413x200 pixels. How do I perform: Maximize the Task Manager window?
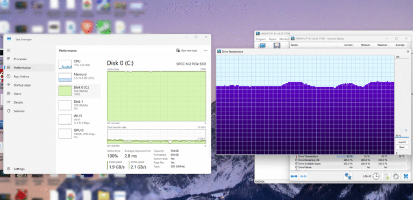(196, 37)
